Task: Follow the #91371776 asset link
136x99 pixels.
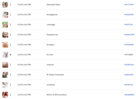Action: (x=128, y=25)
